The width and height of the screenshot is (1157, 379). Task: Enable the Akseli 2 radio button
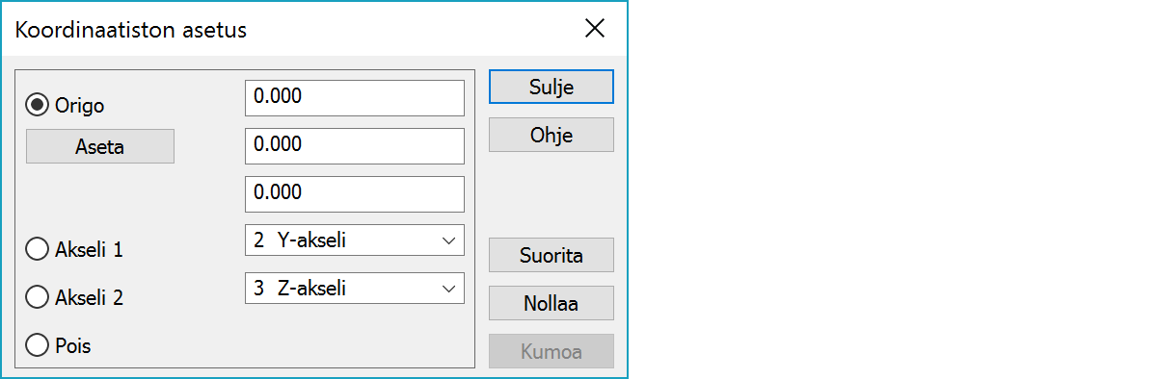point(39,297)
